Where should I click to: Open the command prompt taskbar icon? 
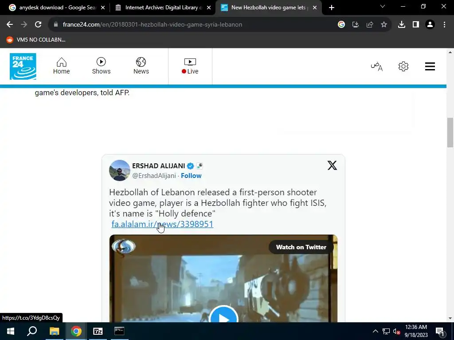tap(119, 331)
